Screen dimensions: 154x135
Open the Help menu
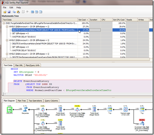(19, 7)
